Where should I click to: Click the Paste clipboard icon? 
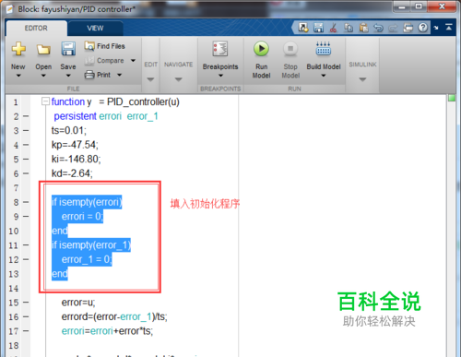pyautogui.click(x=363, y=28)
